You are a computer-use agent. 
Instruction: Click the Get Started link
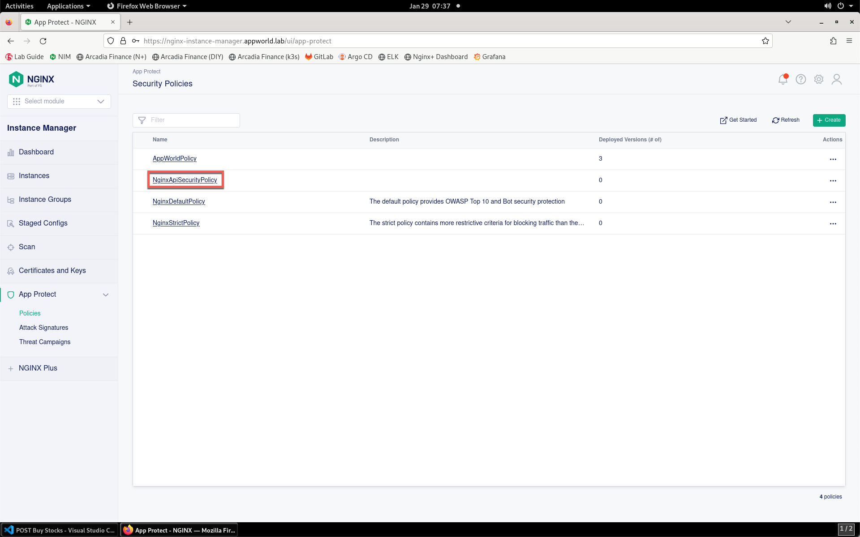click(739, 120)
